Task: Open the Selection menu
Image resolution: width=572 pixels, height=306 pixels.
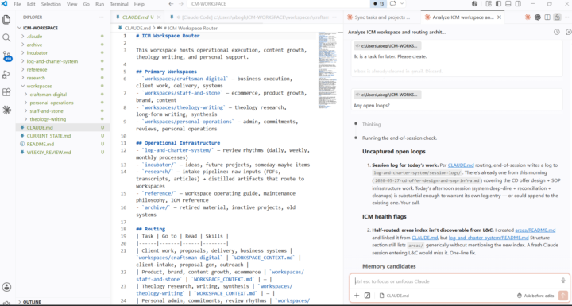Action: (x=51, y=4)
